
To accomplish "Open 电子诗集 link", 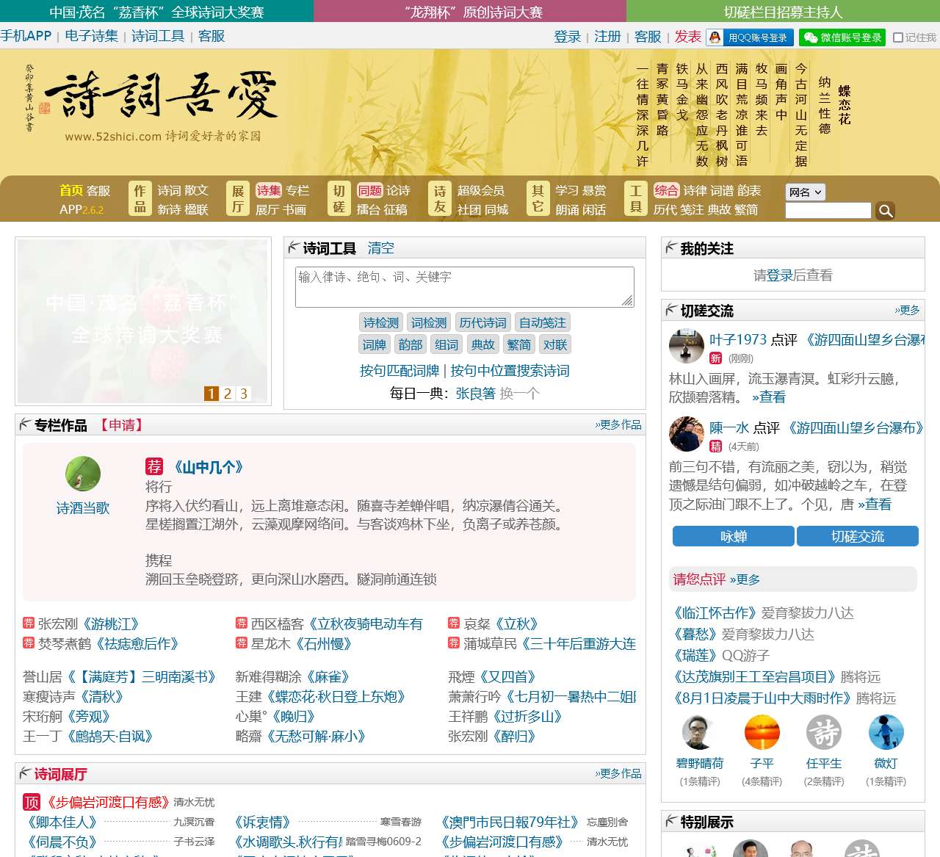I will coord(91,36).
